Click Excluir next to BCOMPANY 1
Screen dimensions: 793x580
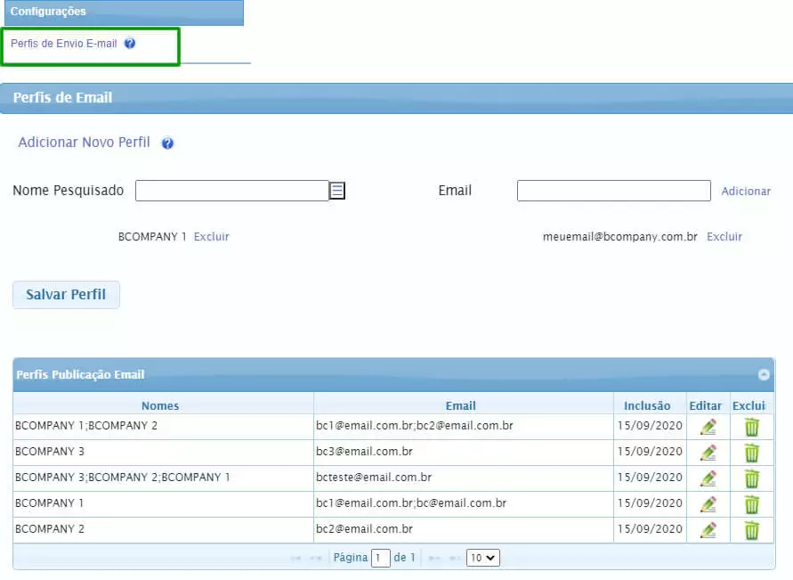point(212,237)
